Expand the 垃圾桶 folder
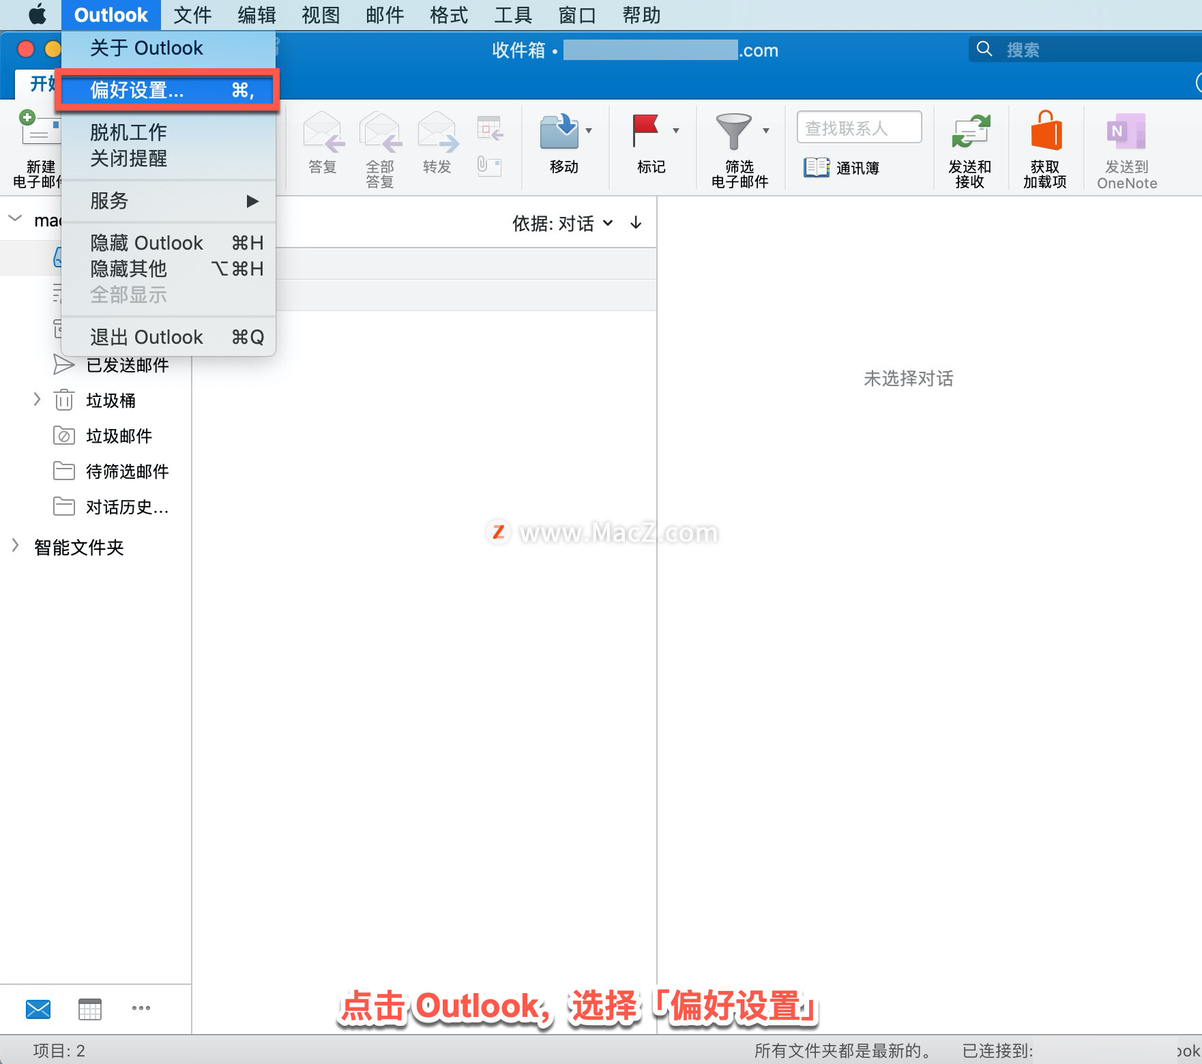 pos(37,399)
